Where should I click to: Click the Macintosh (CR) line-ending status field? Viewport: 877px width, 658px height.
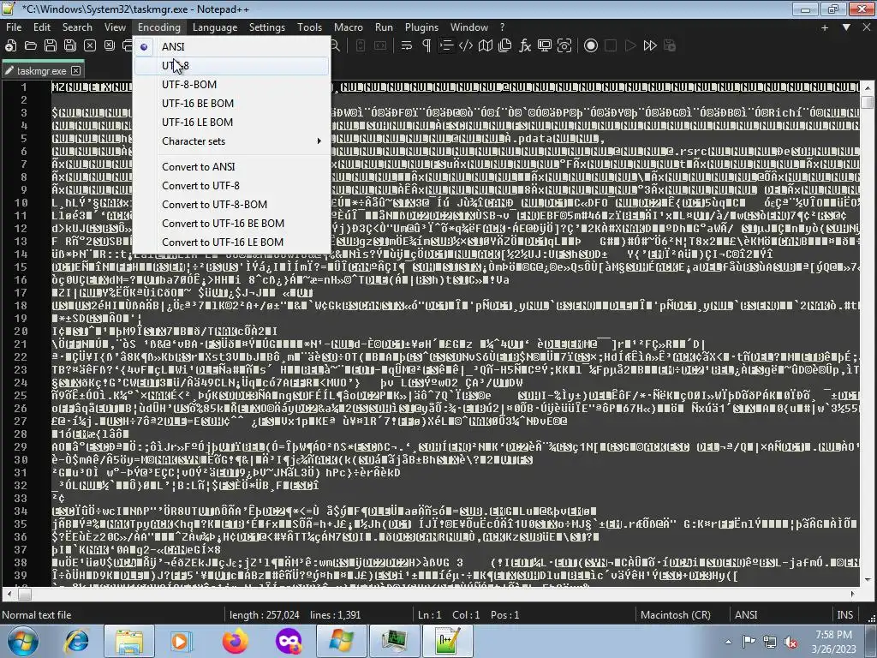point(676,615)
